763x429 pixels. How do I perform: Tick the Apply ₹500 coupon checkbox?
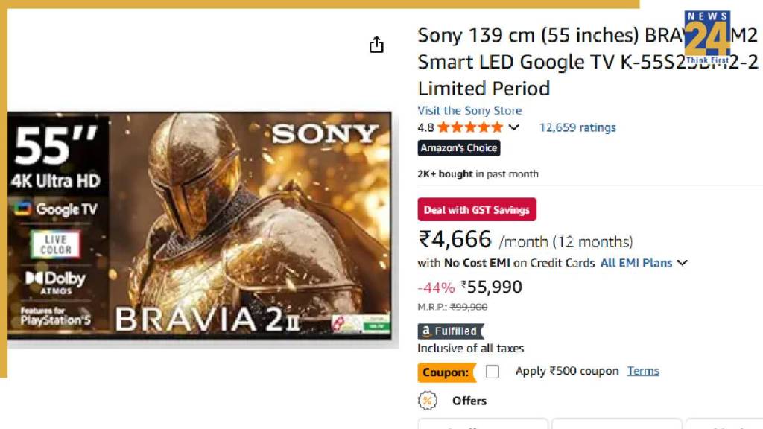(x=492, y=372)
